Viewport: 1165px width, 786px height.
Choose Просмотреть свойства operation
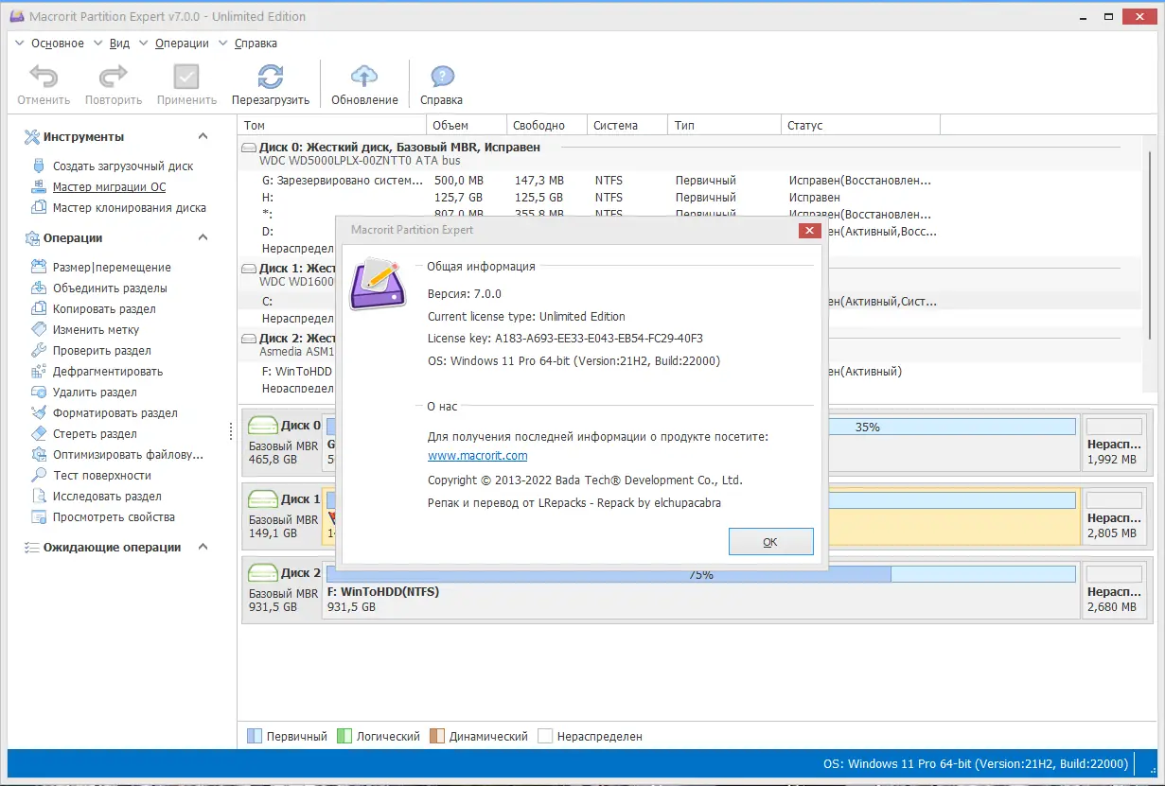[x=114, y=517]
